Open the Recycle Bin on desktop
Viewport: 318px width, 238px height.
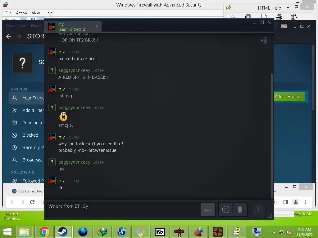pos(303,214)
